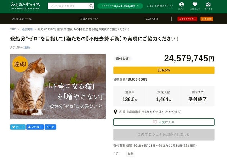Share via the Twitter ツイート button
Viewport: 227px width, 160px height.
[18, 127]
